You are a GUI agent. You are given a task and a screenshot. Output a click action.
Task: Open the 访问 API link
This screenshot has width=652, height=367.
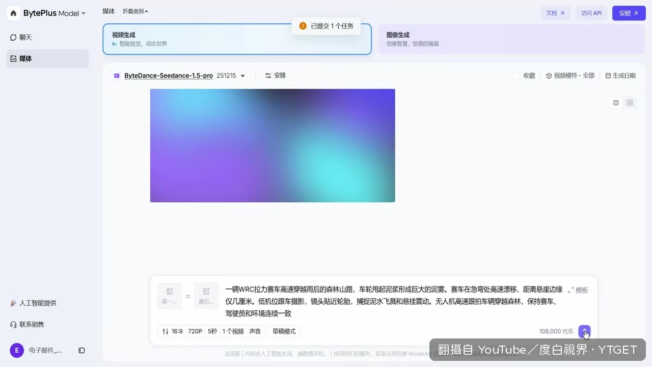coord(591,13)
